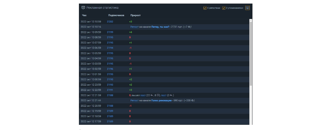Click the comments icon after 8
The height and width of the screenshot is (130, 330).
(x=158, y=95)
